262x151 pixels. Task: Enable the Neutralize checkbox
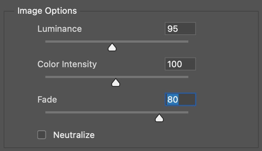[42, 135]
